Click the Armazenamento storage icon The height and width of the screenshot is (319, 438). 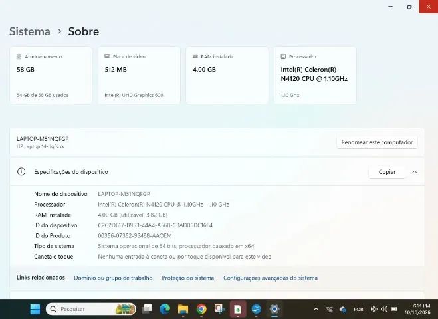click(19, 56)
